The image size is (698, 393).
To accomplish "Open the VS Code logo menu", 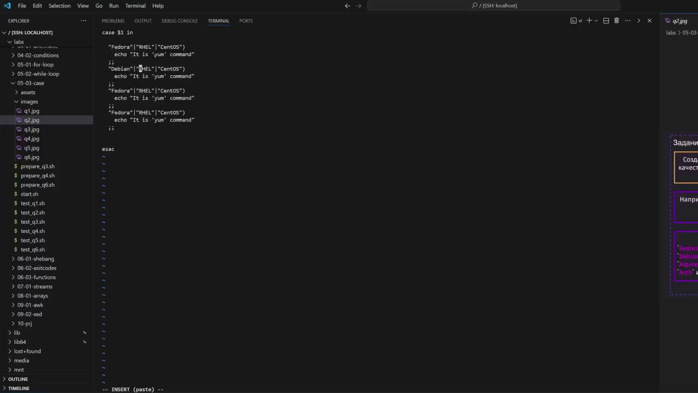I will [7, 6].
